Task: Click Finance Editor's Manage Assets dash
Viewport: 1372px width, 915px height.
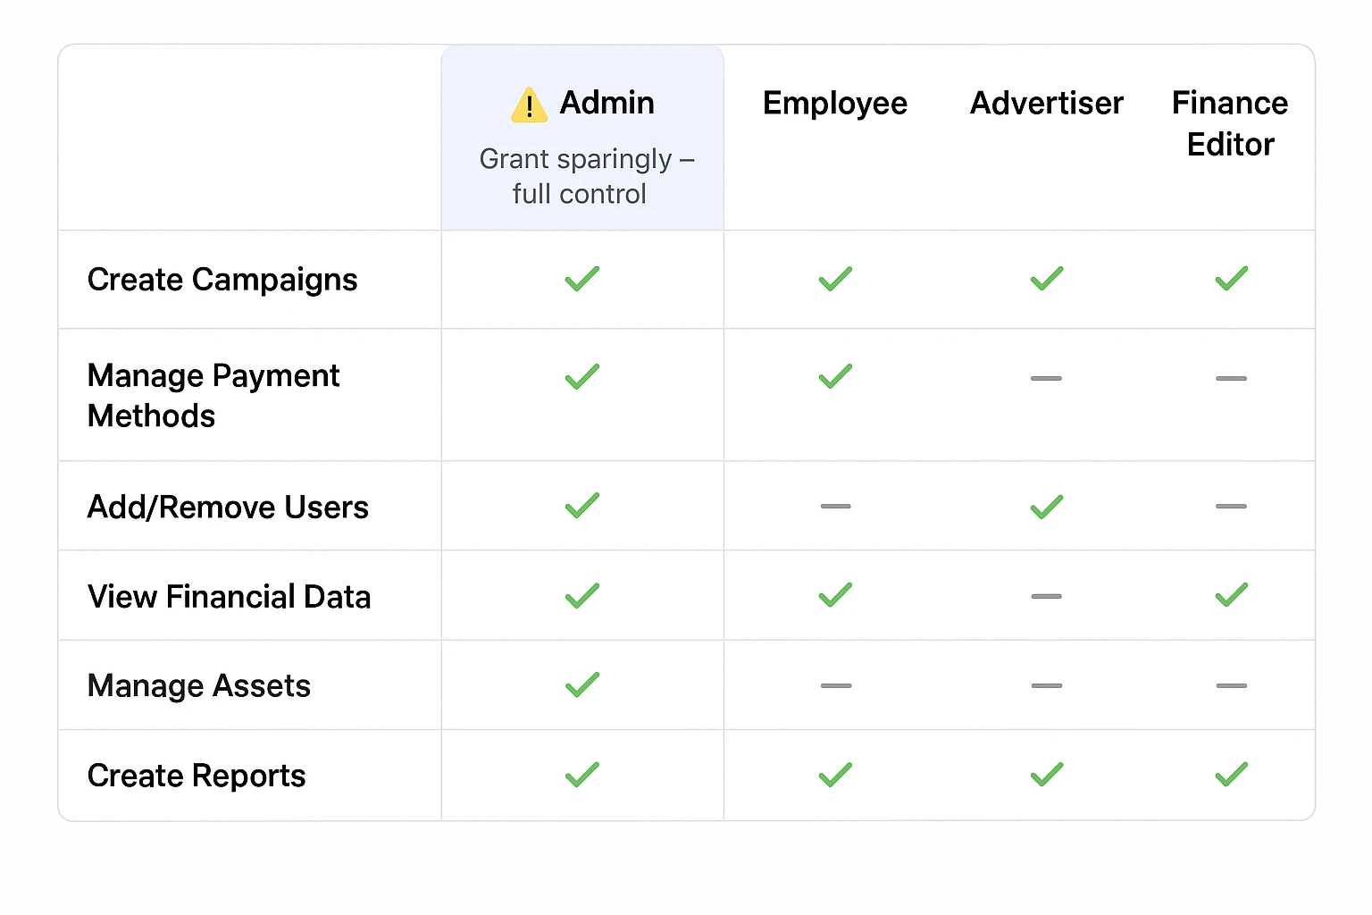Action: (x=1231, y=685)
